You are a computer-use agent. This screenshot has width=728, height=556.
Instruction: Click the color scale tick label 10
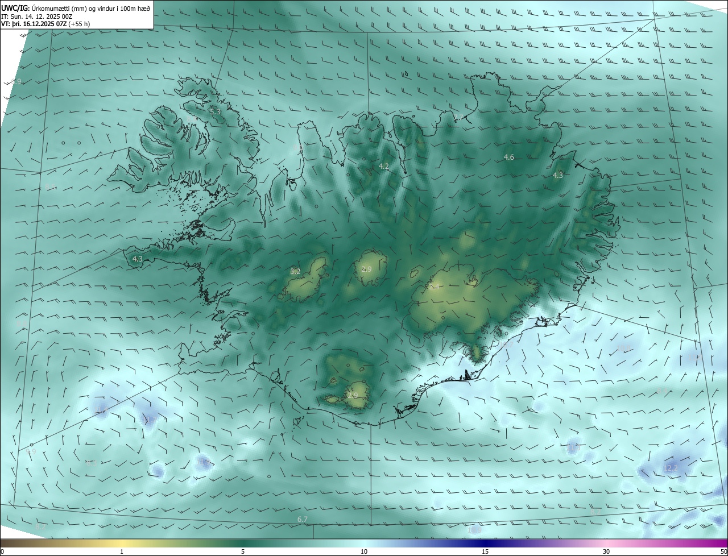(364, 551)
